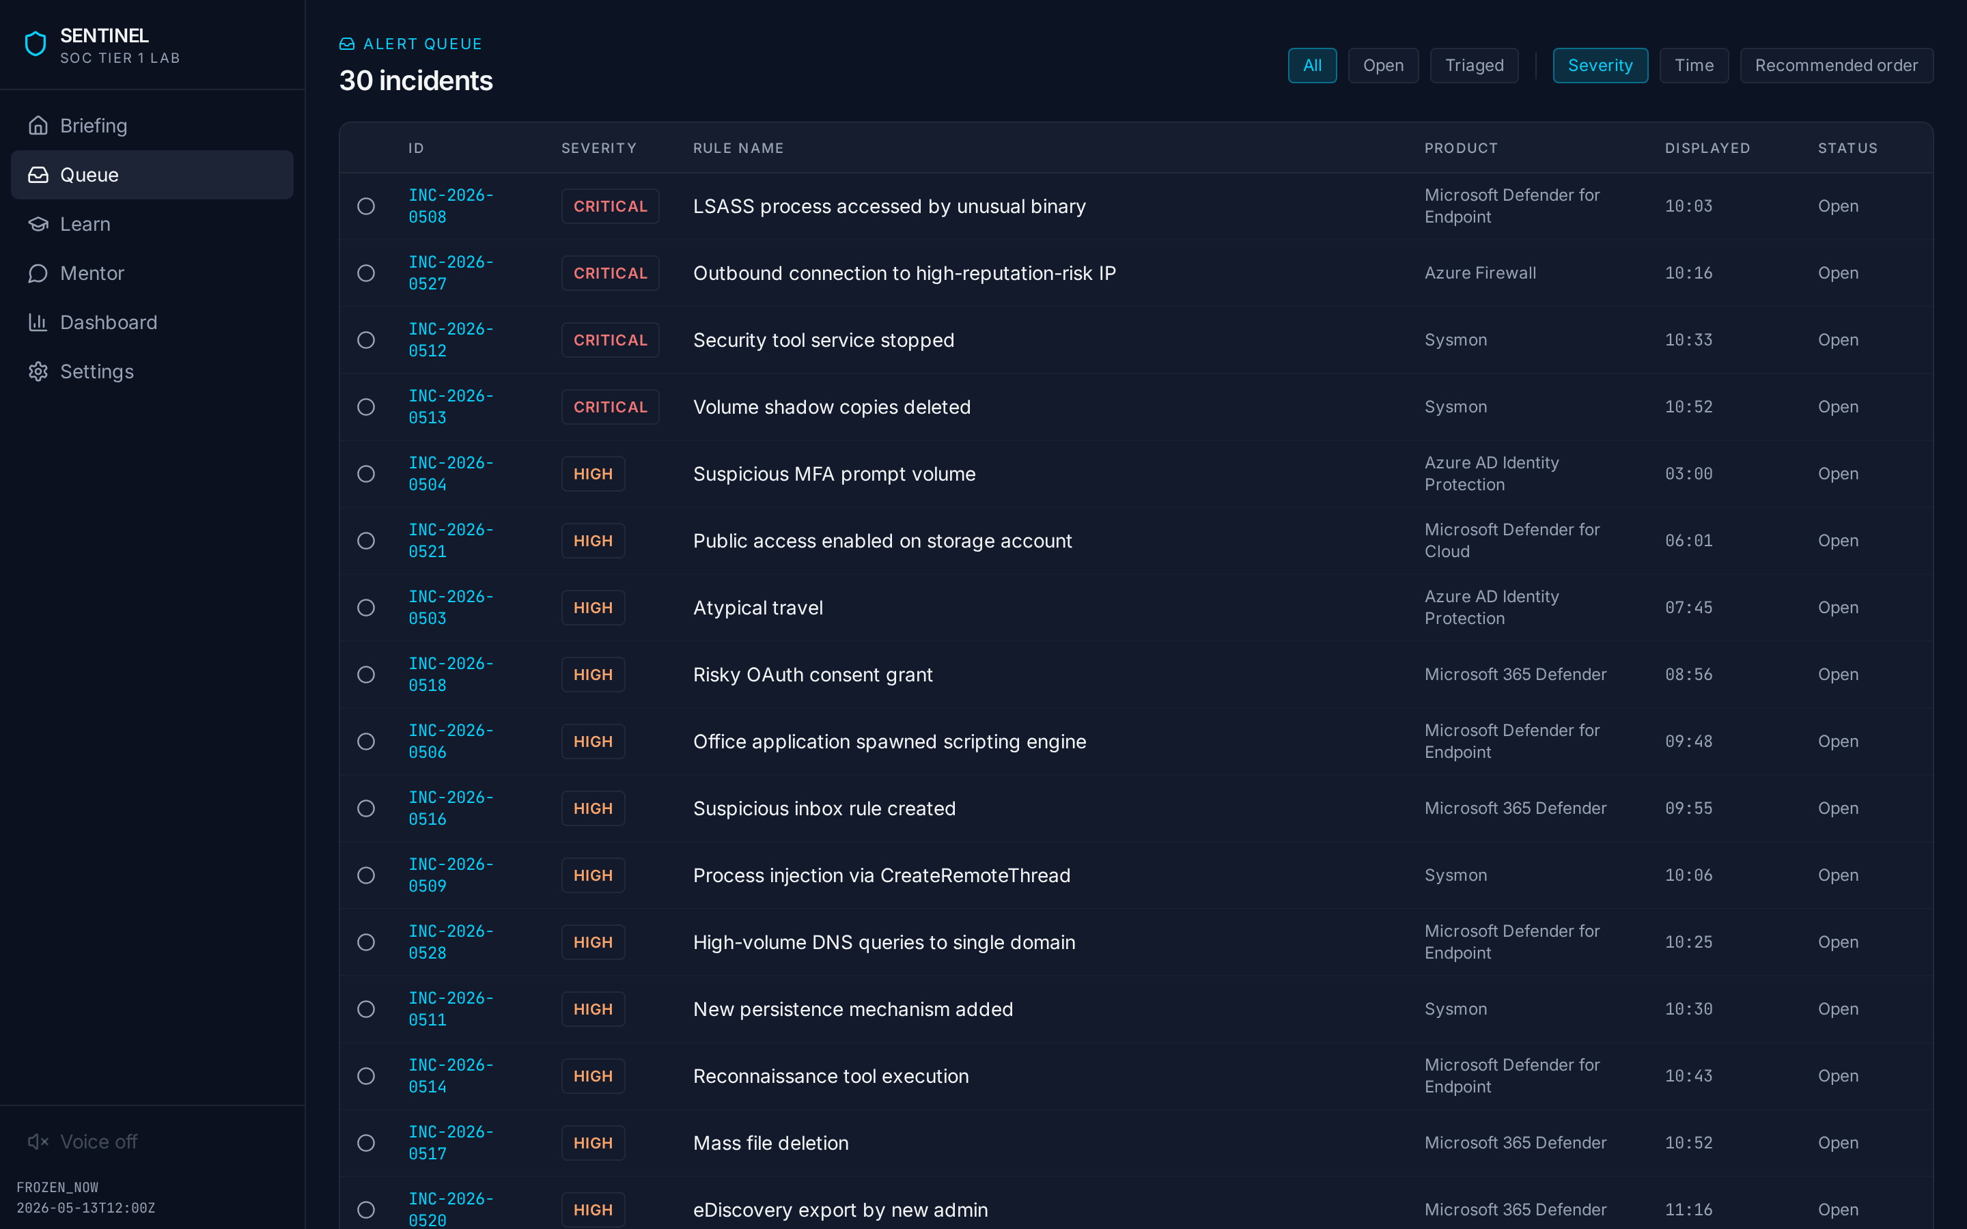This screenshot has width=1967, height=1229.
Task: Open incident INC-2026-0527
Action: click(451, 273)
